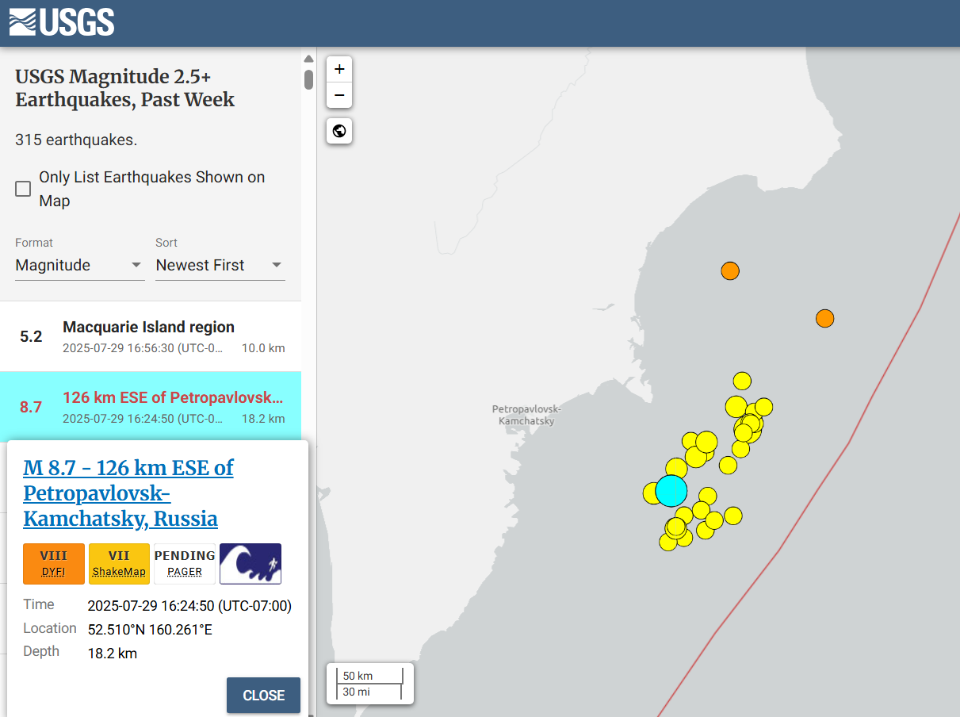Screen dimensions: 960x717
Task: Zoom in the map with plus button
Action: 339,69
